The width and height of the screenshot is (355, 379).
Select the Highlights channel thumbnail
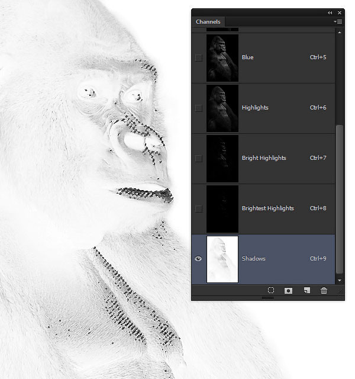point(222,108)
